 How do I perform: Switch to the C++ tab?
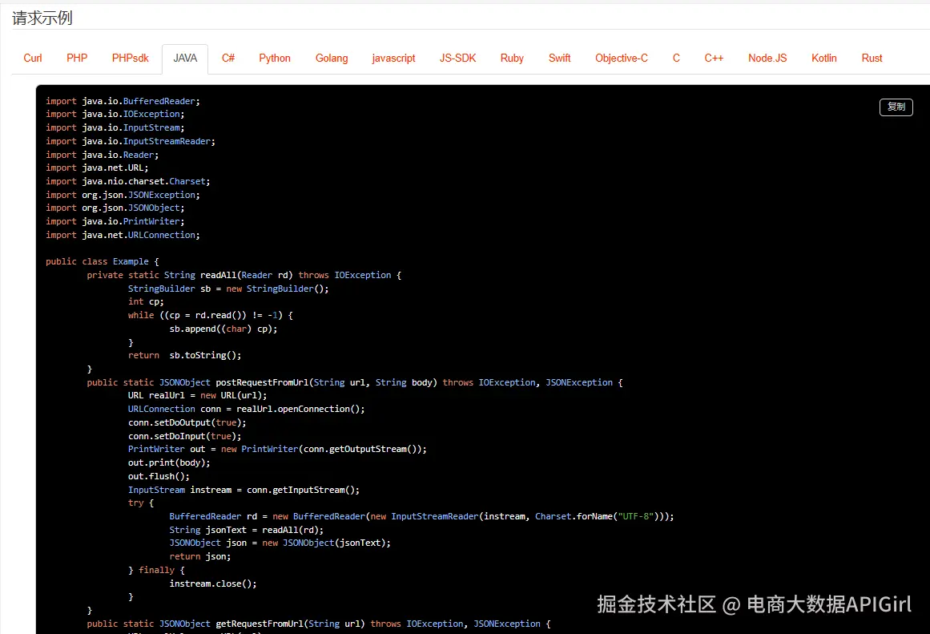714,59
